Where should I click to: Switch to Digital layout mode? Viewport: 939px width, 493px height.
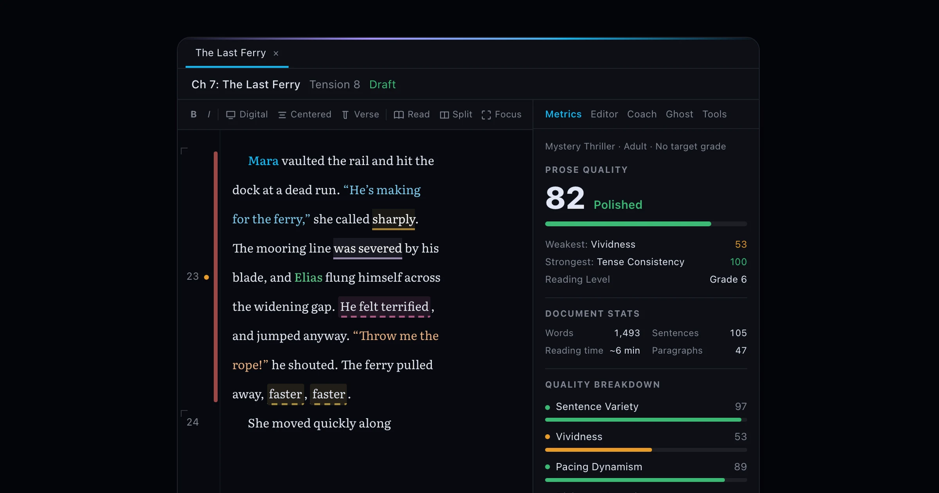click(247, 114)
